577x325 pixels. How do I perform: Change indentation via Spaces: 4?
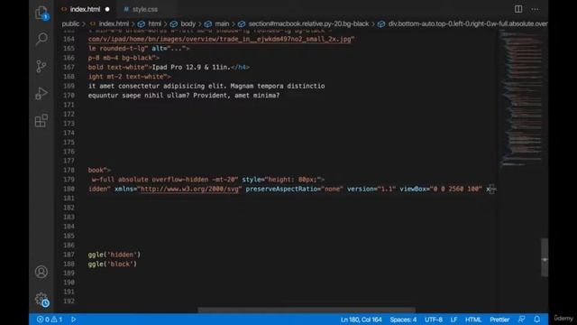coord(403,320)
